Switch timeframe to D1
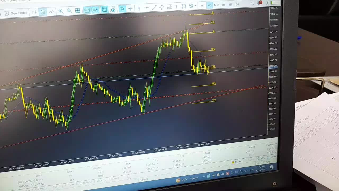 pos(237,4)
